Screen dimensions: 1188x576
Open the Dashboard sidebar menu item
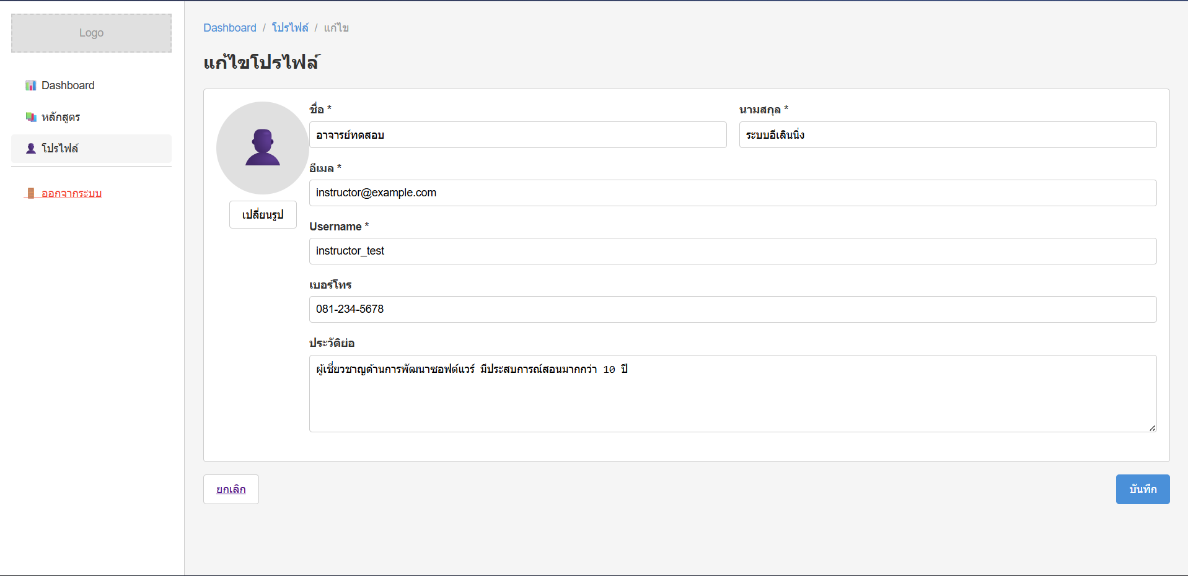(68, 85)
